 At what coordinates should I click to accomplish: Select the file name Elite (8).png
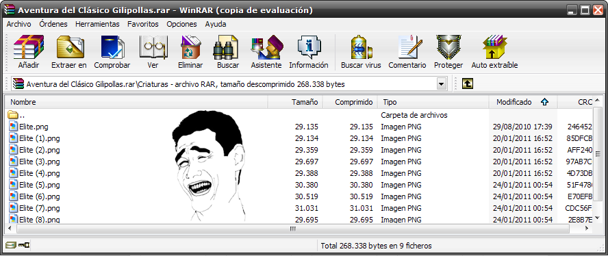click(40, 220)
